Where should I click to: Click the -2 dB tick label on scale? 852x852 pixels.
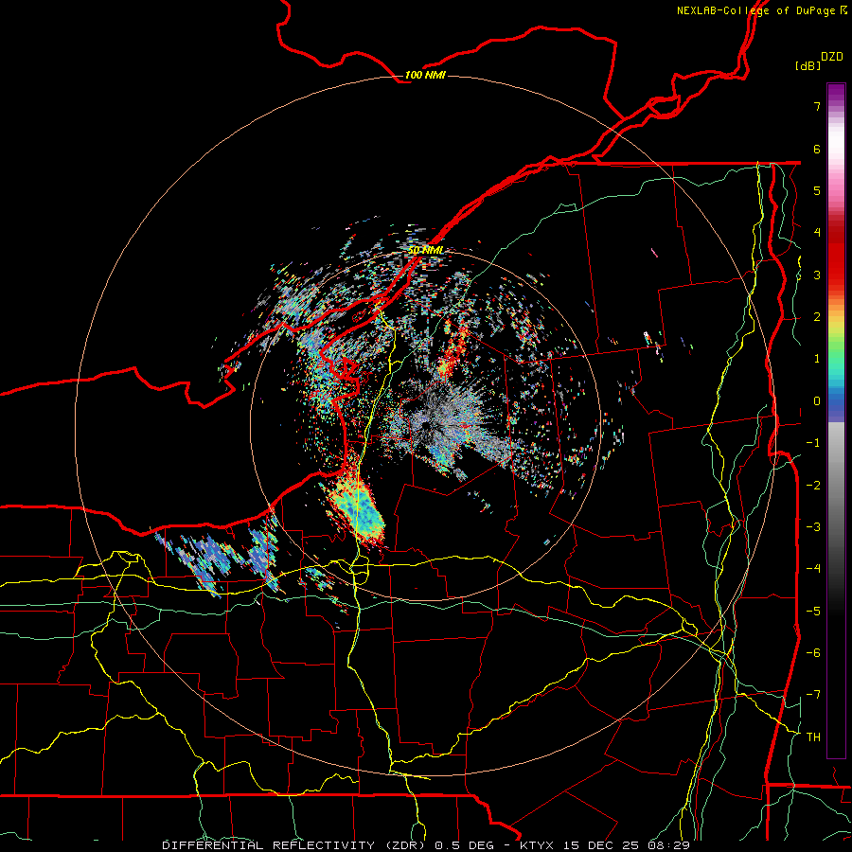point(813,486)
